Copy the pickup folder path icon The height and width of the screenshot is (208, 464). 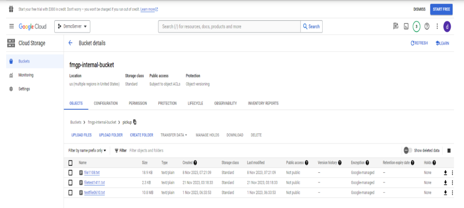pyautogui.click(x=135, y=122)
